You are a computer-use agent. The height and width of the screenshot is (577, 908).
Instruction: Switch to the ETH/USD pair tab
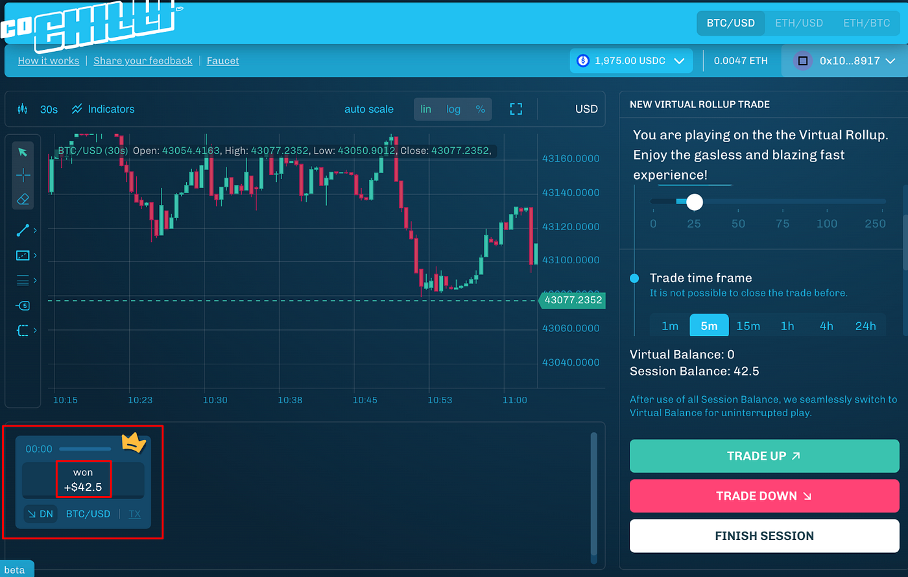click(x=798, y=23)
